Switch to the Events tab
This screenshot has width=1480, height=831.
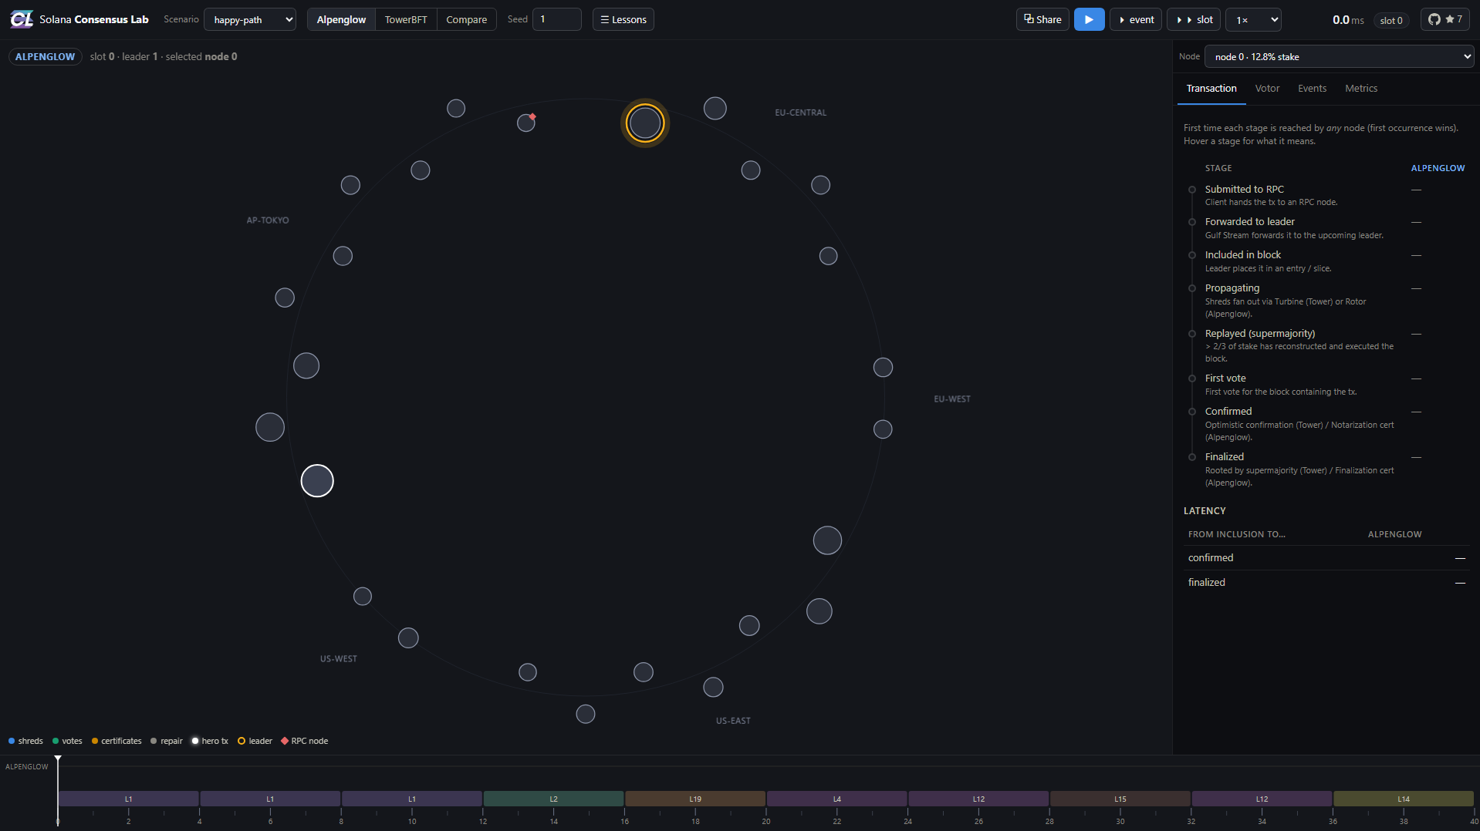(x=1312, y=89)
